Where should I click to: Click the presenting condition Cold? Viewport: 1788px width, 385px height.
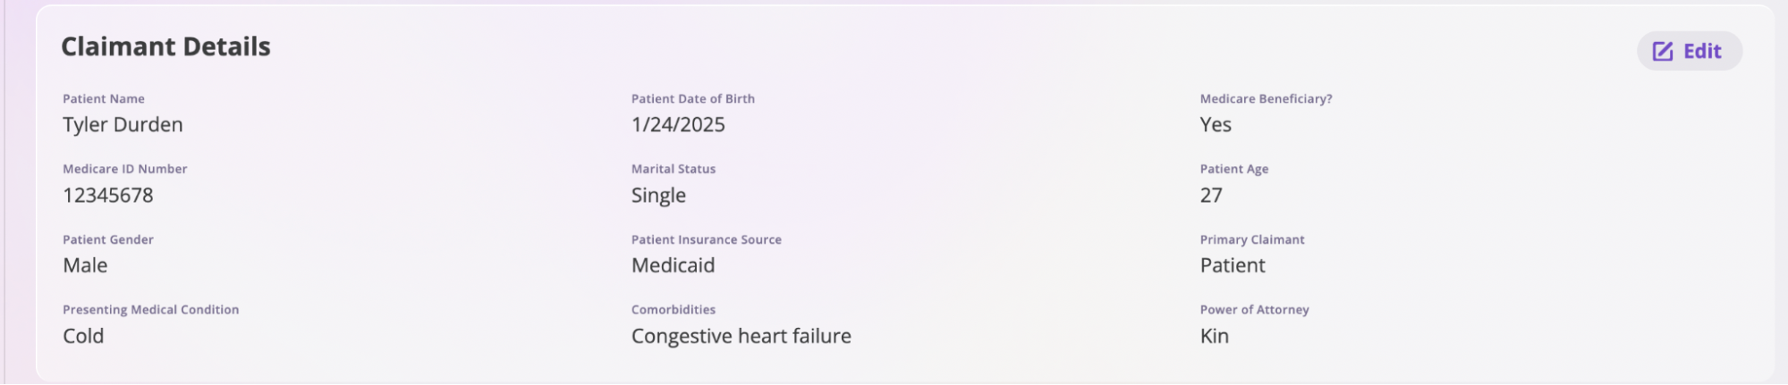[x=83, y=336]
